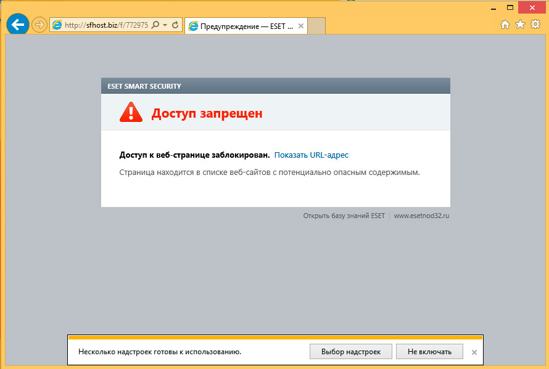Go back using the blue arrow button
Screen dimensions: 549x369
click(17, 25)
